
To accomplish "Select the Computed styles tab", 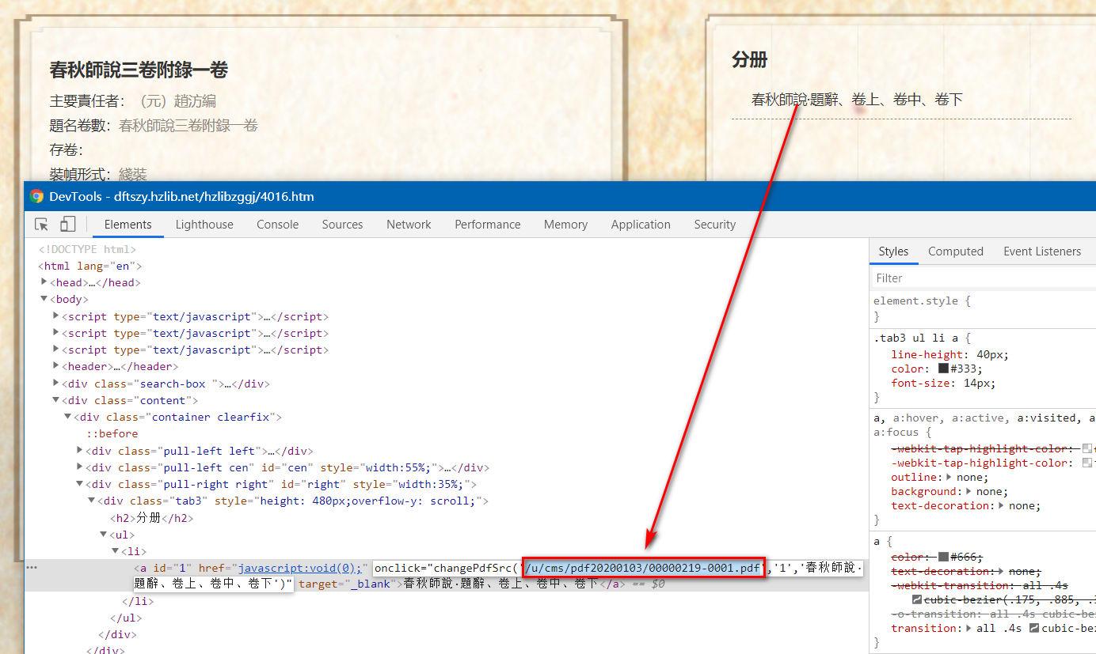I will 955,251.
